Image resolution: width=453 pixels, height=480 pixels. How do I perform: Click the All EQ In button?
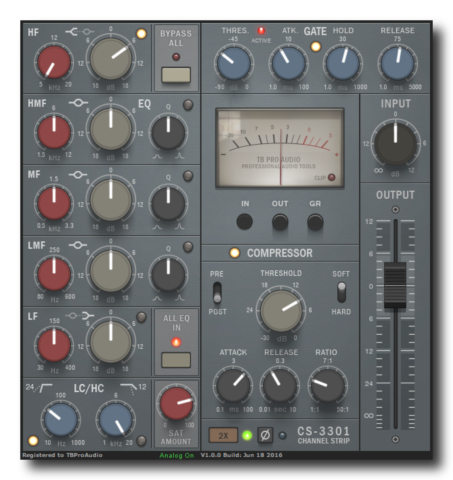(176, 360)
